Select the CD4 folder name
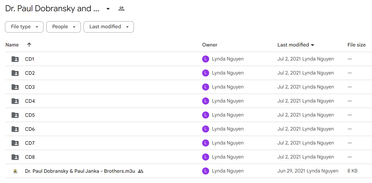372x183 pixels. (x=30, y=101)
